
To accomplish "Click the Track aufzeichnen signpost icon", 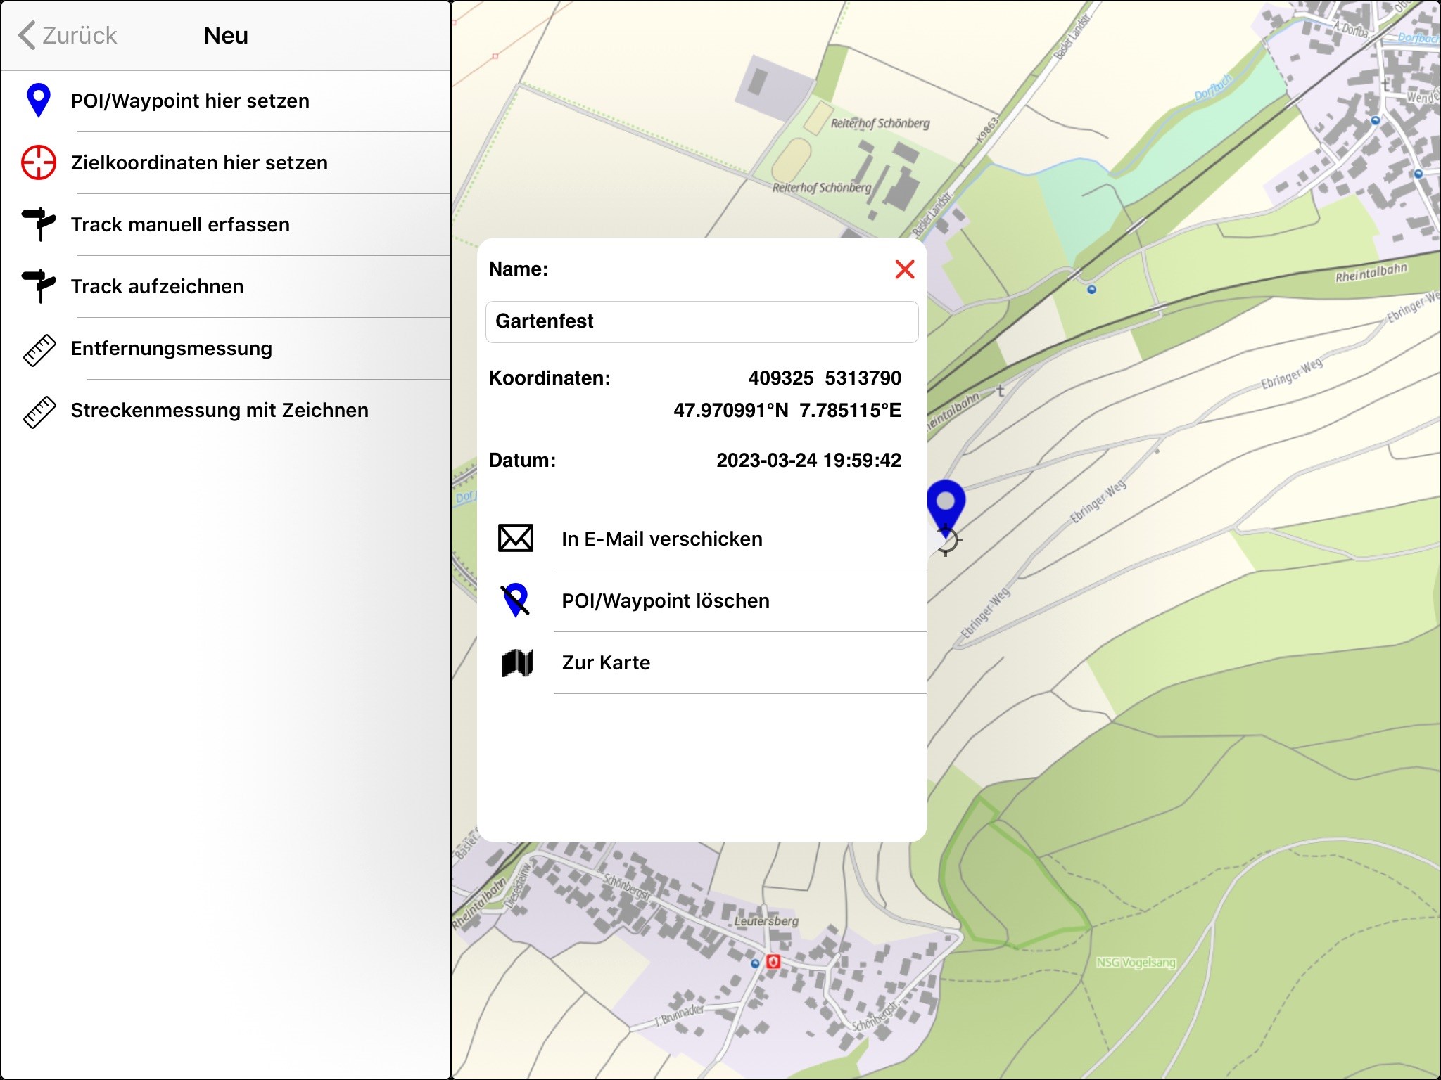I will click(x=39, y=286).
